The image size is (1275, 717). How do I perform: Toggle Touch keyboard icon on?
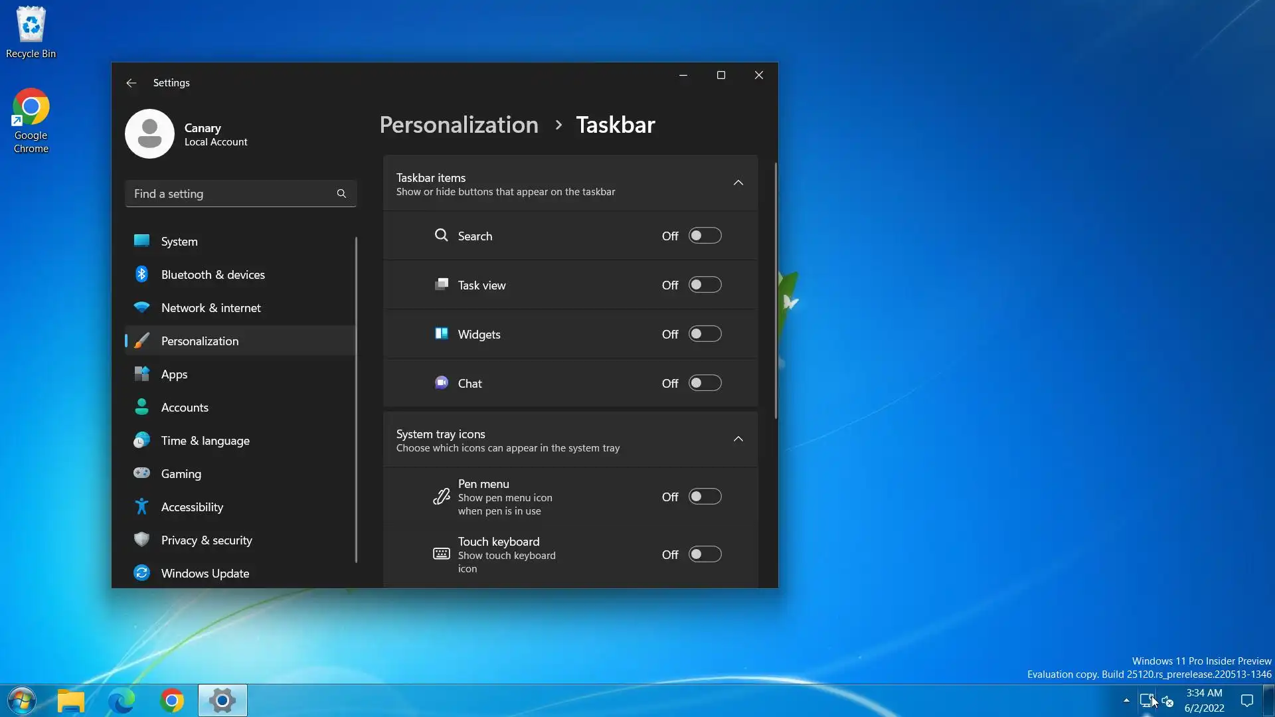tap(705, 555)
